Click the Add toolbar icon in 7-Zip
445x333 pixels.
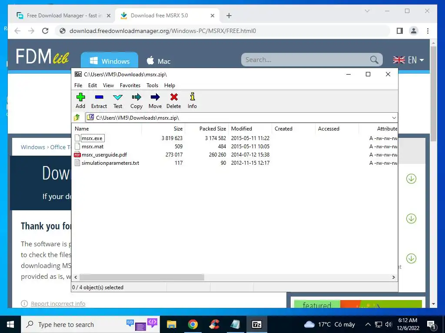pos(80,97)
